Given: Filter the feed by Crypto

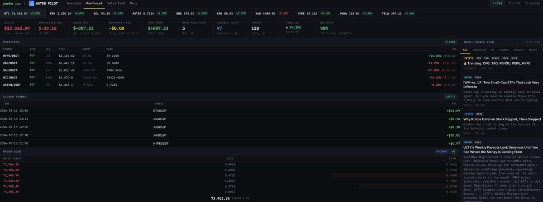Looking at the screenshot, I should click(x=504, y=50).
